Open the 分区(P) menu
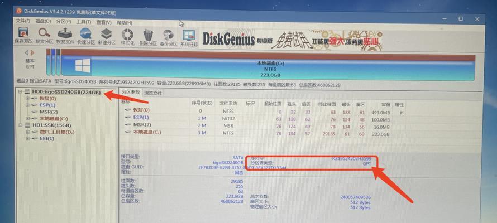 [x=64, y=22]
